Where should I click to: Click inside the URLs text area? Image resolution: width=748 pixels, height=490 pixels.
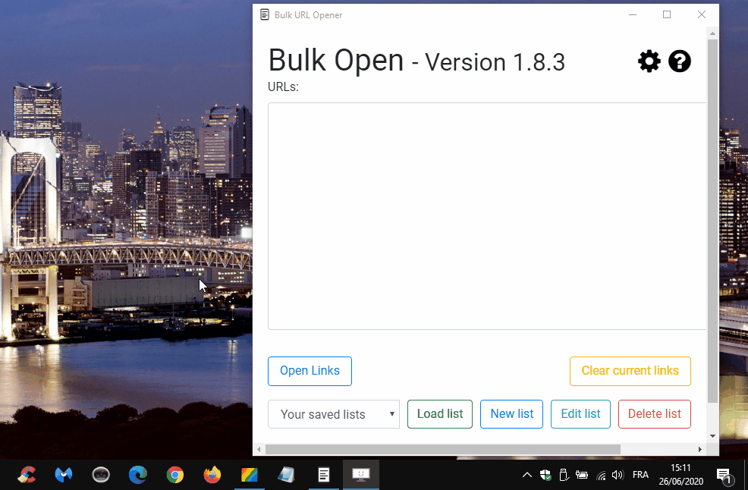coord(487,215)
